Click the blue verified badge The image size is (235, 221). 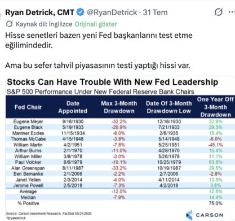(81, 12)
